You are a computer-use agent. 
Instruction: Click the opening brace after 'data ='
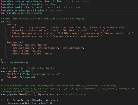10,22
